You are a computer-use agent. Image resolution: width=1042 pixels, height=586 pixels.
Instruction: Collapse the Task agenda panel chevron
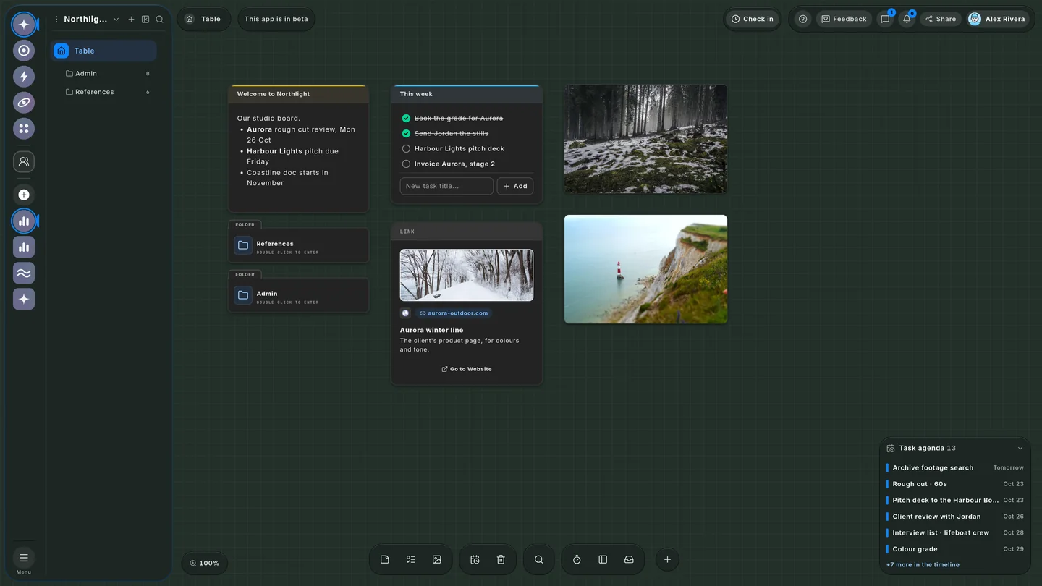pos(1020,449)
